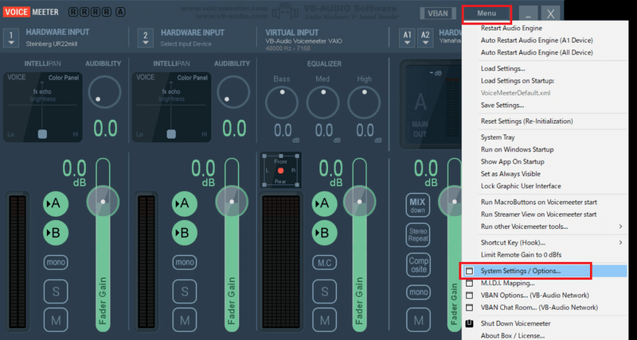Click Steinberg UR22mkII device name
The height and width of the screenshot is (340, 637).
coord(51,44)
